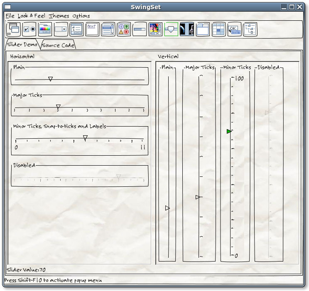Open the List demo icon

108,29
